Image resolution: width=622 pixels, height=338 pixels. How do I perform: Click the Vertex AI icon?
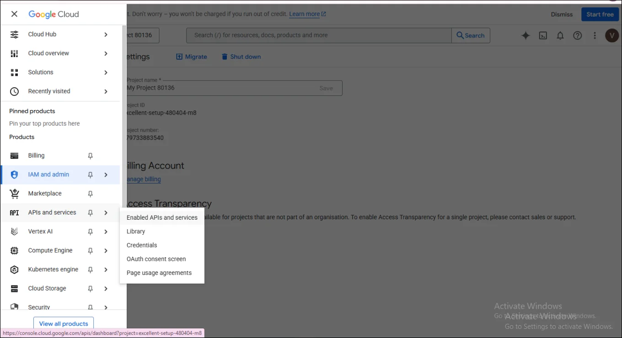click(x=14, y=232)
